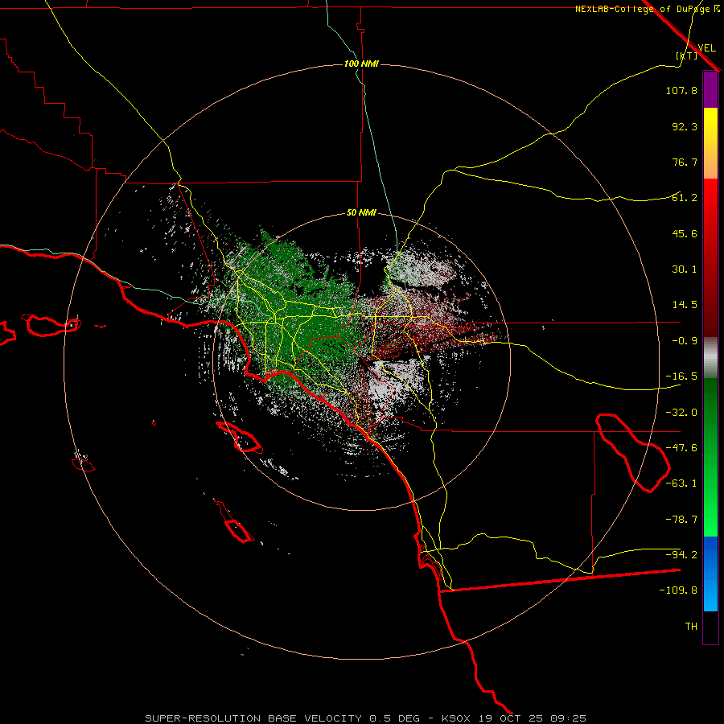Select the yellow-orange segment of the velocity scale
This screenshot has width=724, height=724.
(x=710, y=143)
